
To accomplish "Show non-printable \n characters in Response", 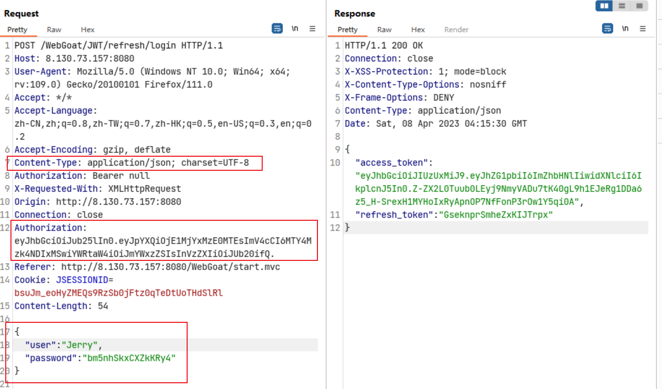I will [x=625, y=29].
